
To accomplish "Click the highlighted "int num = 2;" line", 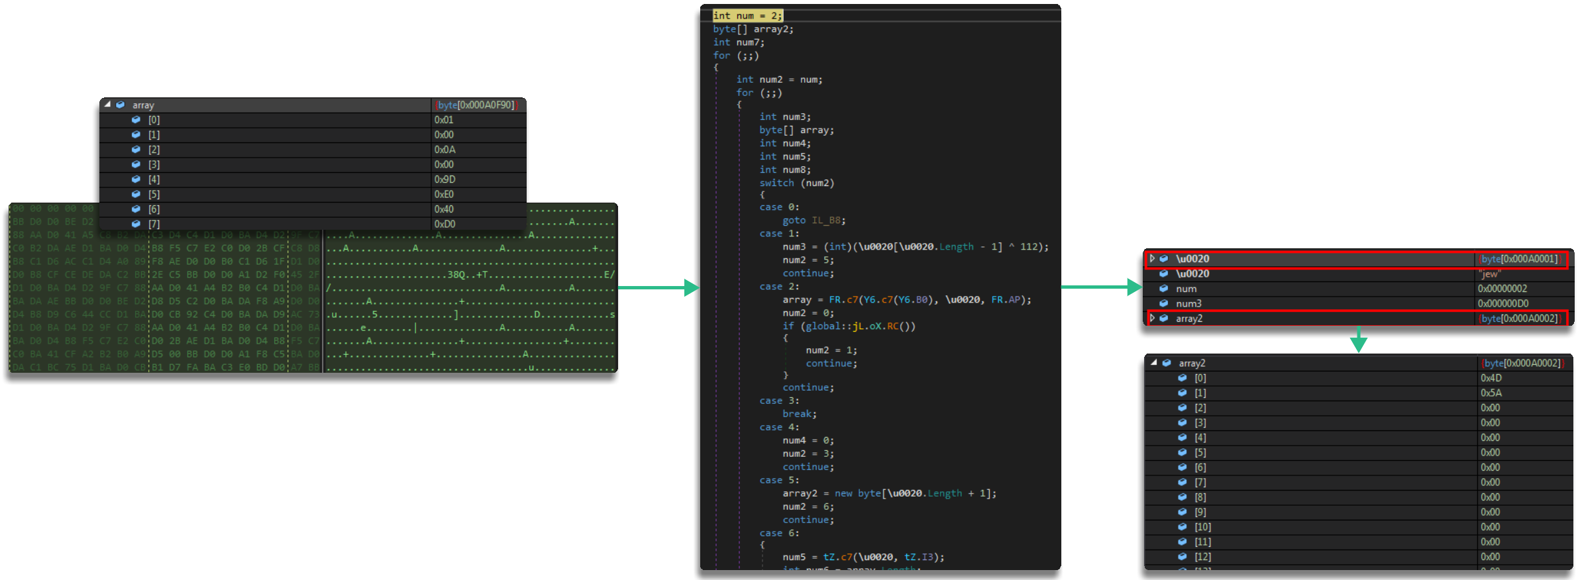I will 747,16.
